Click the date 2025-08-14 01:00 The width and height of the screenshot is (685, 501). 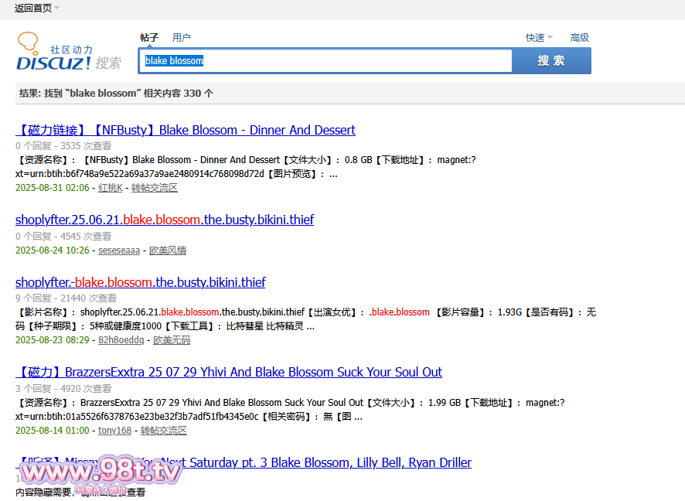point(53,430)
